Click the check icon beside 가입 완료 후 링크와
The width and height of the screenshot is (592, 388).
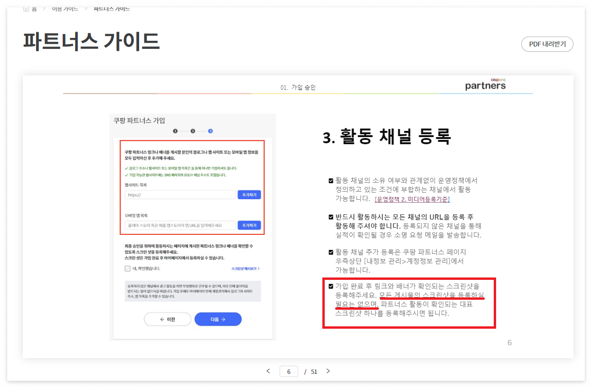pyautogui.click(x=331, y=286)
